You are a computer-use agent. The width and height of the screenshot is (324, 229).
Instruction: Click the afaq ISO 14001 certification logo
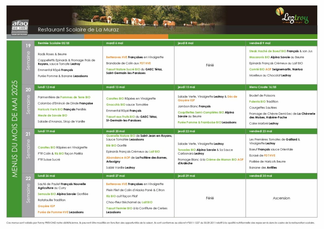click(20, 28)
